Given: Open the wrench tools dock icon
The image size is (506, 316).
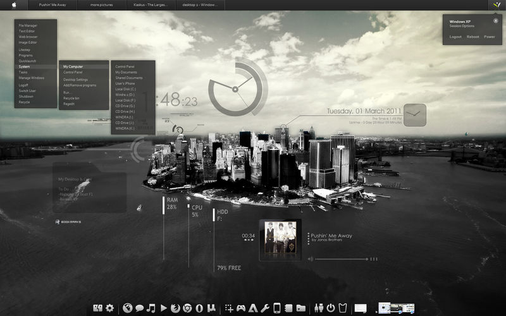Looking at the screenshot, I should coord(264,308).
